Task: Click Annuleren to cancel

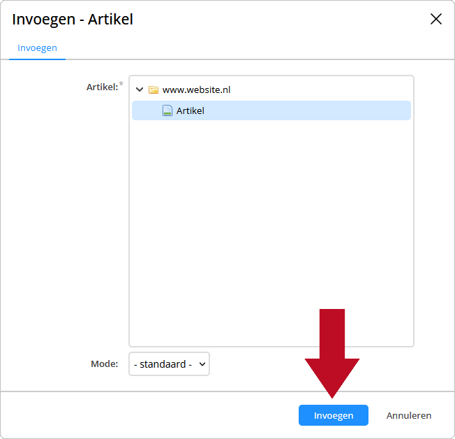Action: (408, 415)
